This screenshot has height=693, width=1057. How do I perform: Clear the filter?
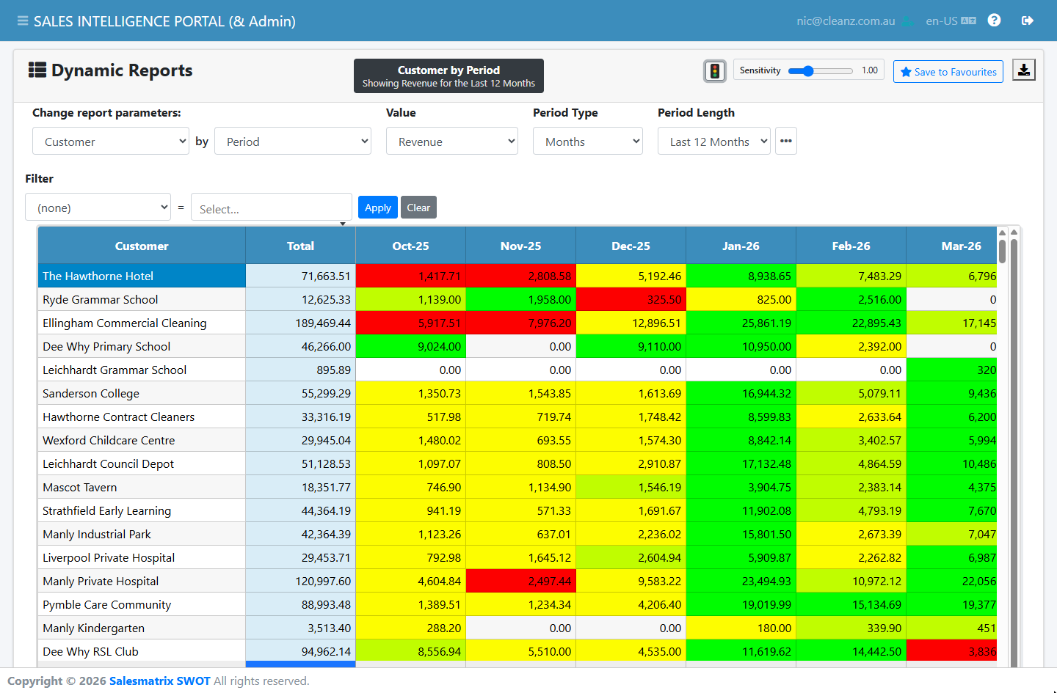418,208
